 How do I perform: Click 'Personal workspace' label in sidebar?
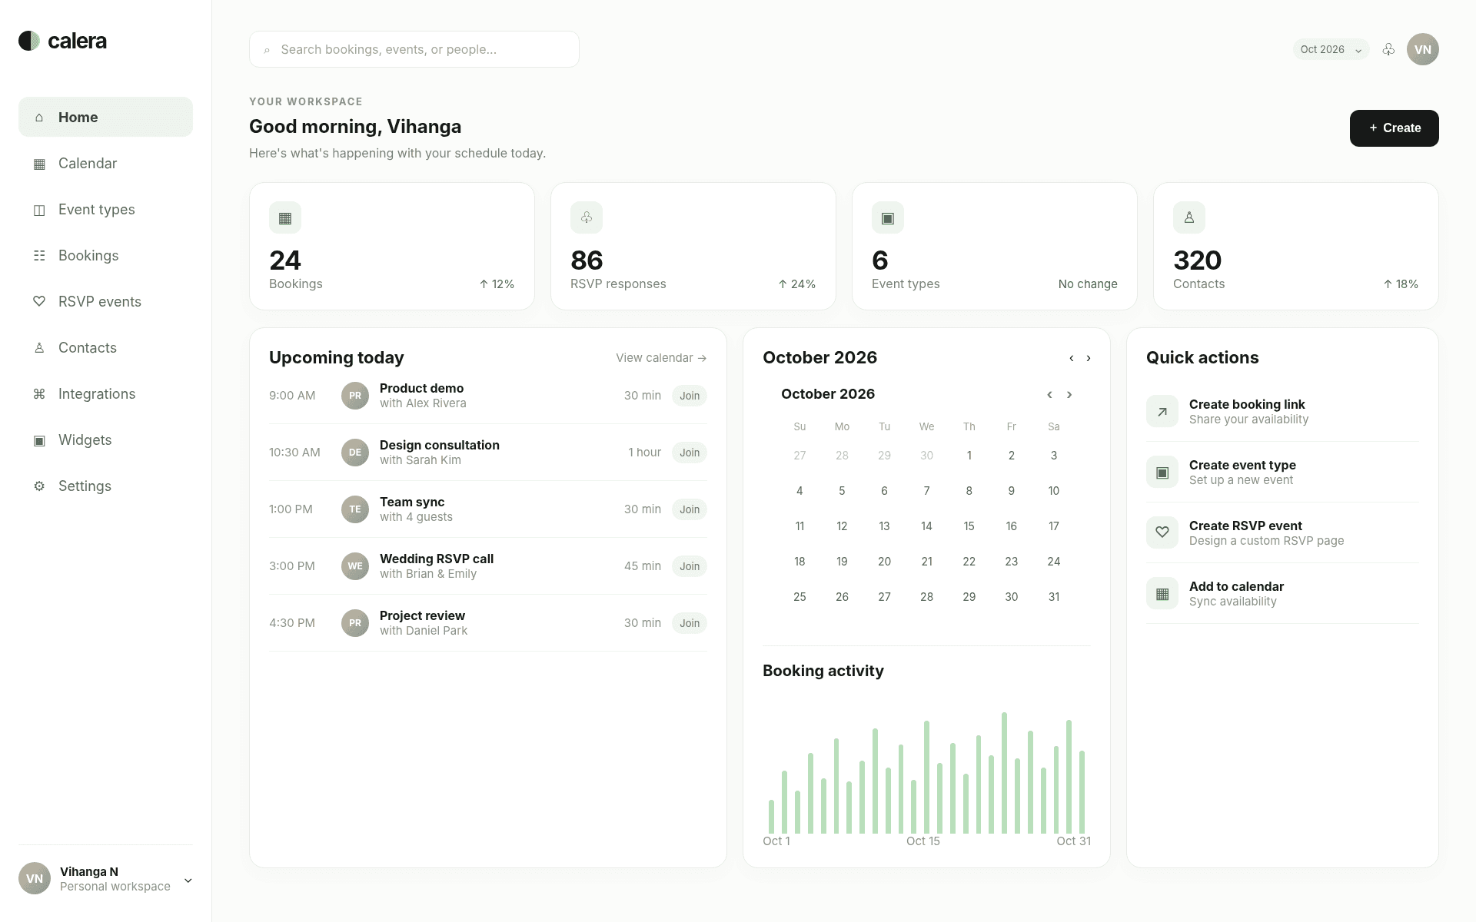pos(115,887)
